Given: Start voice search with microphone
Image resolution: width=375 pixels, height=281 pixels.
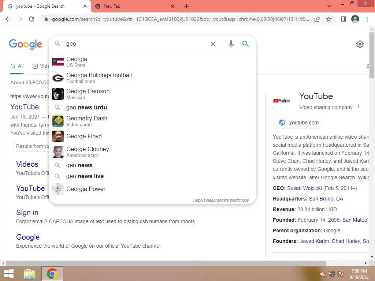Looking at the screenshot, I should (x=231, y=44).
